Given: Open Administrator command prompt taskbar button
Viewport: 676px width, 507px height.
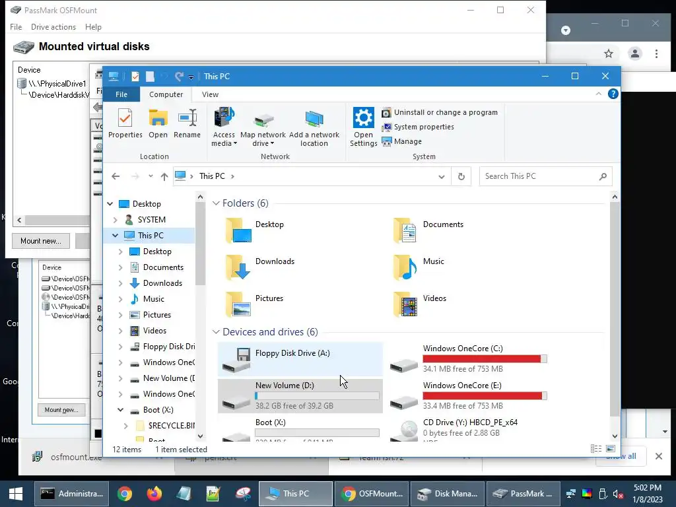Looking at the screenshot, I should click(x=71, y=494).
